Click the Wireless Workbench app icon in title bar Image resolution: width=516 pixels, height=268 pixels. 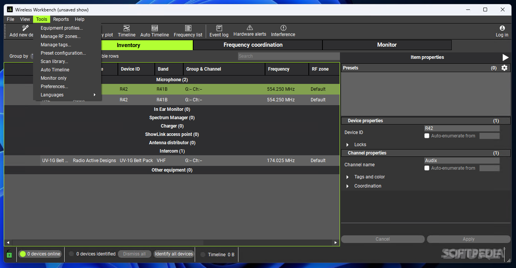point(10,9)
